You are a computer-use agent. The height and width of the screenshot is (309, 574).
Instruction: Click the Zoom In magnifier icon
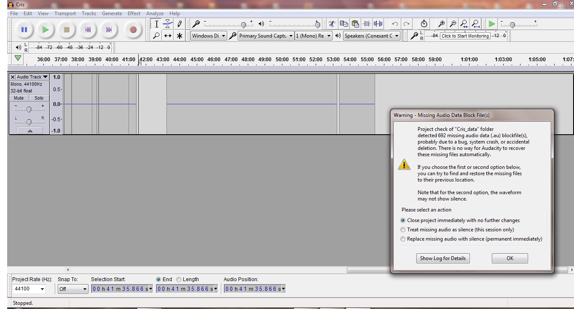[x=441, y=24]
